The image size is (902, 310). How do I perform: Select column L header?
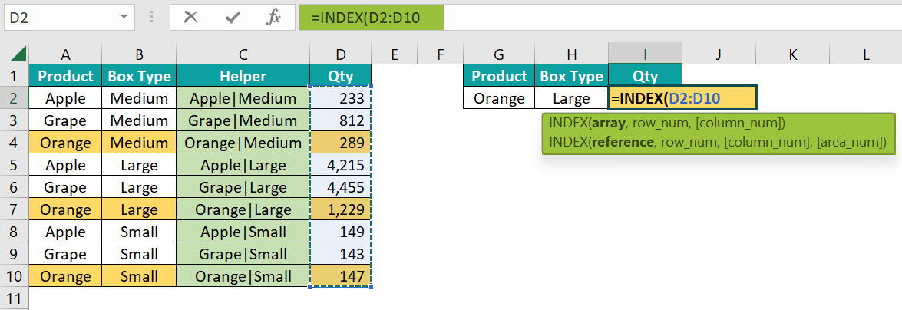(x=866, y=54)
